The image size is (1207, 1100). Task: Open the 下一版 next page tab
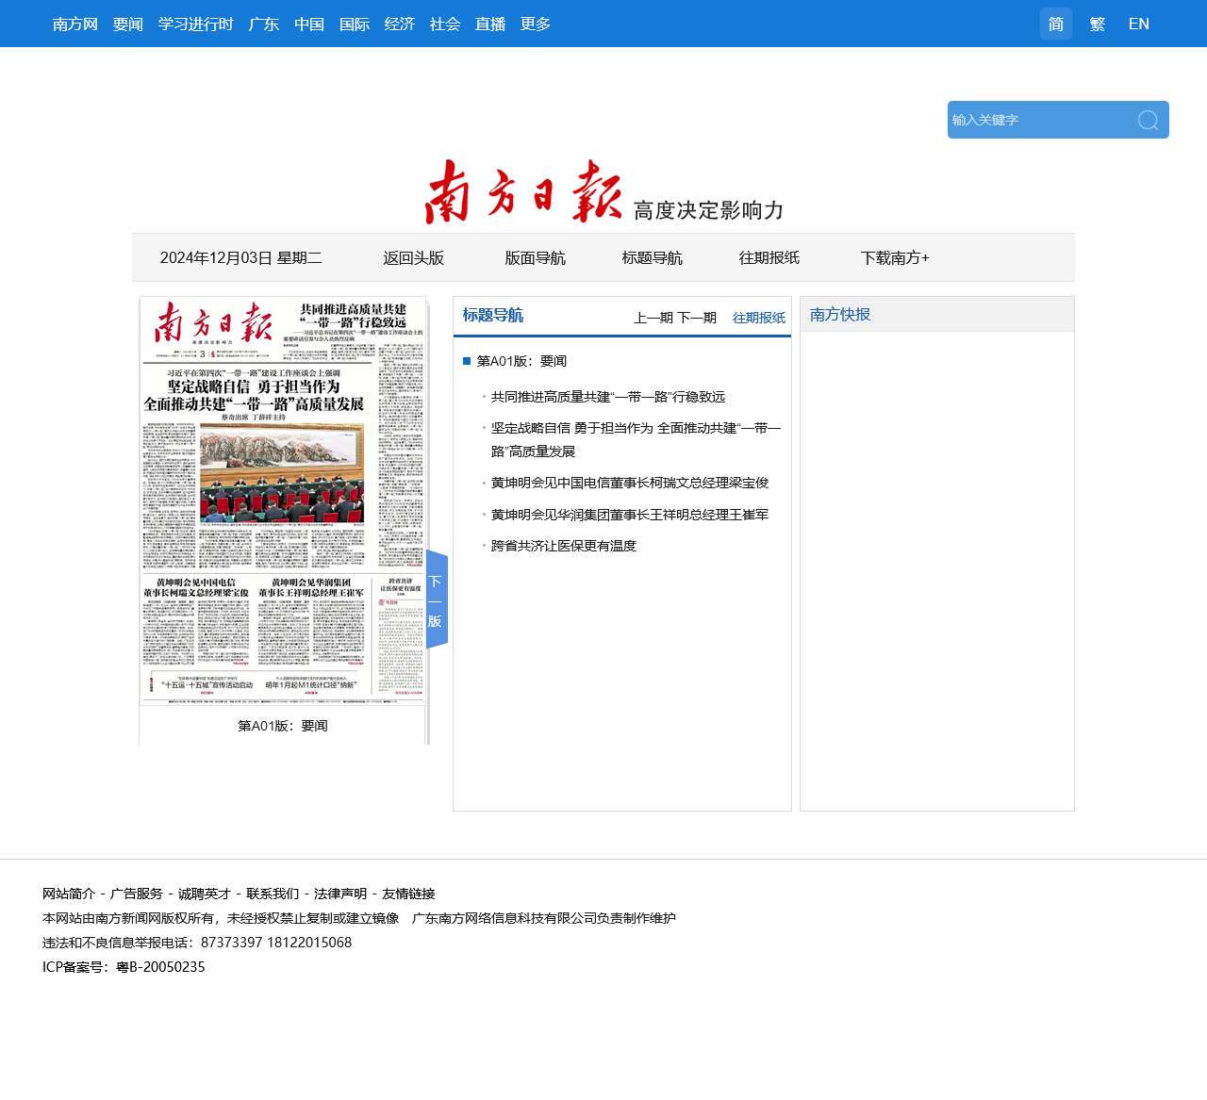[x=437, y=599]
